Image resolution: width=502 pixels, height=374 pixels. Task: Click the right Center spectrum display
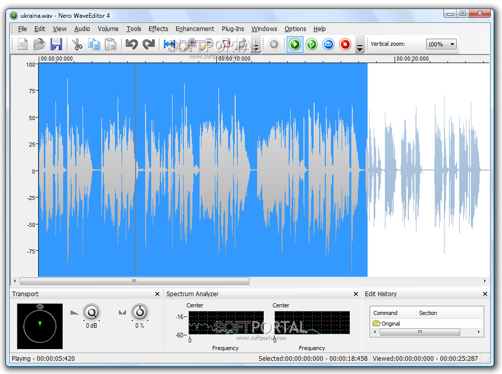(312, 323)
